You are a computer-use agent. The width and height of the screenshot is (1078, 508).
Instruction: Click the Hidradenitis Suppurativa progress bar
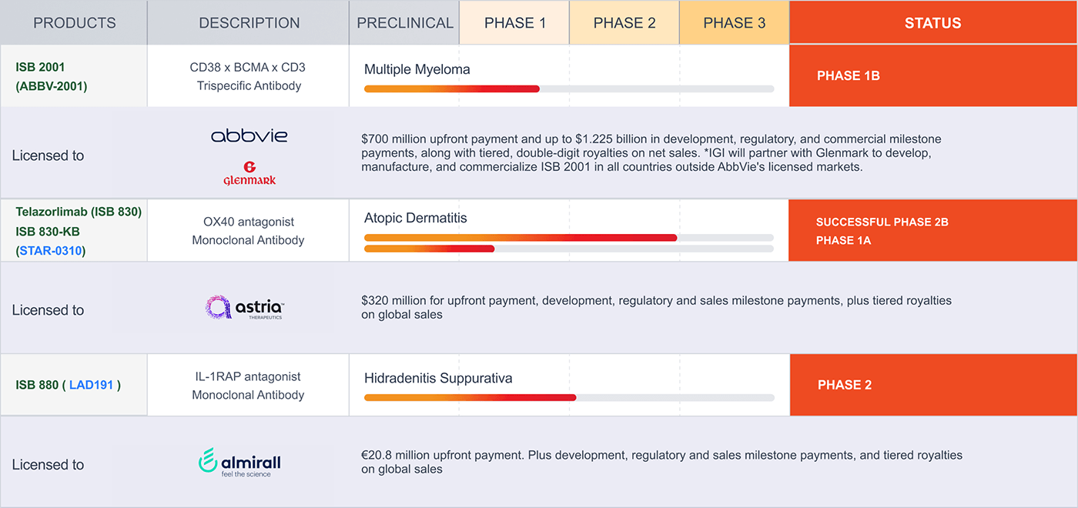point(568,398)
